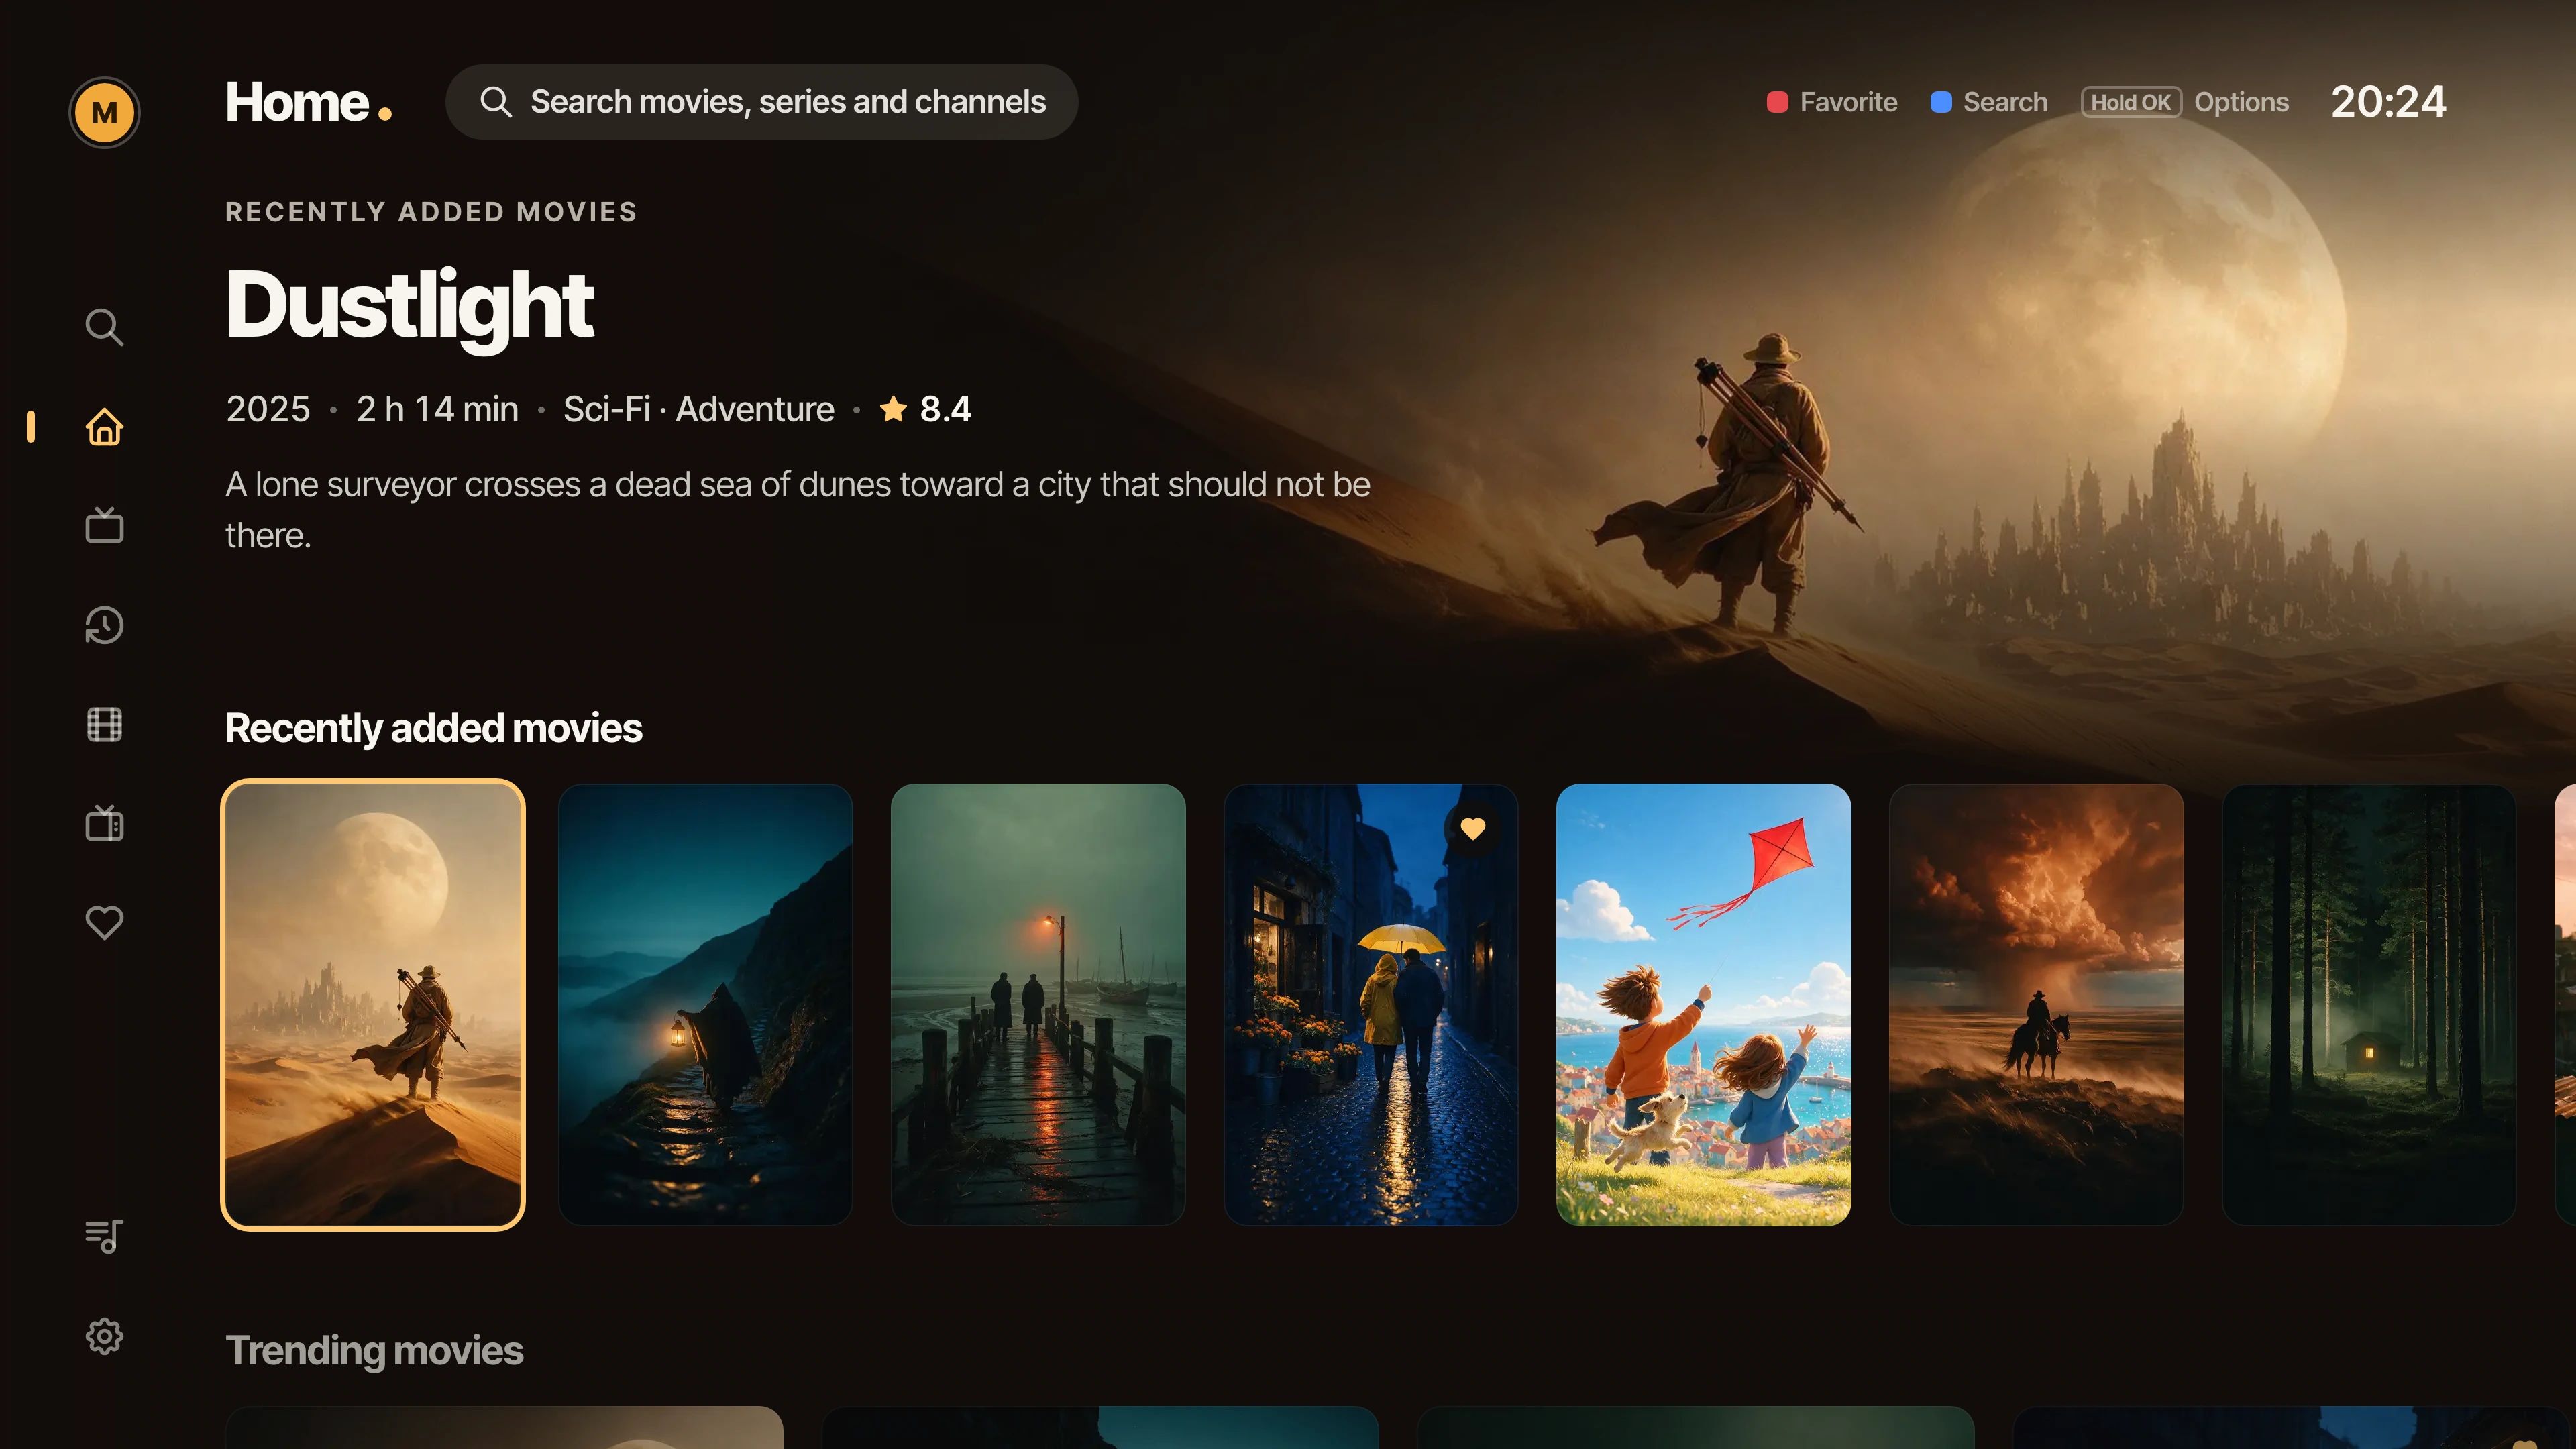Open search from the sidebar magnifier icon
The height and width of the screenshot is (1449, 2576).
[104, 327]
